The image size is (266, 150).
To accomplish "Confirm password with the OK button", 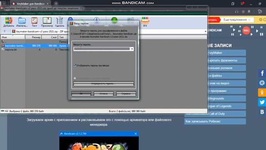I will [x=81, y=94].
